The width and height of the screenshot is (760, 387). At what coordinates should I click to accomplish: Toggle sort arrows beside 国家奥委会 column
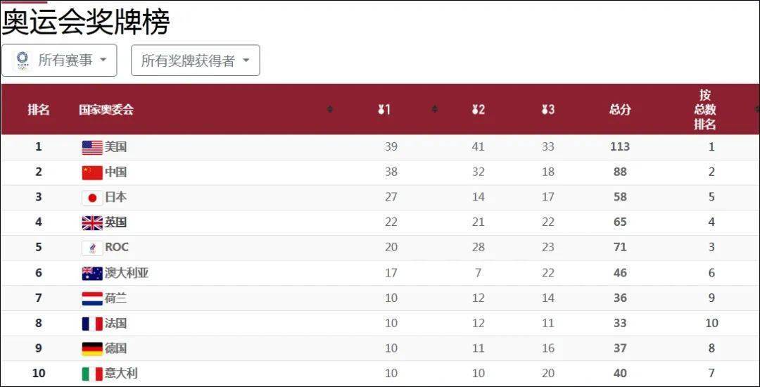point(330,110)
